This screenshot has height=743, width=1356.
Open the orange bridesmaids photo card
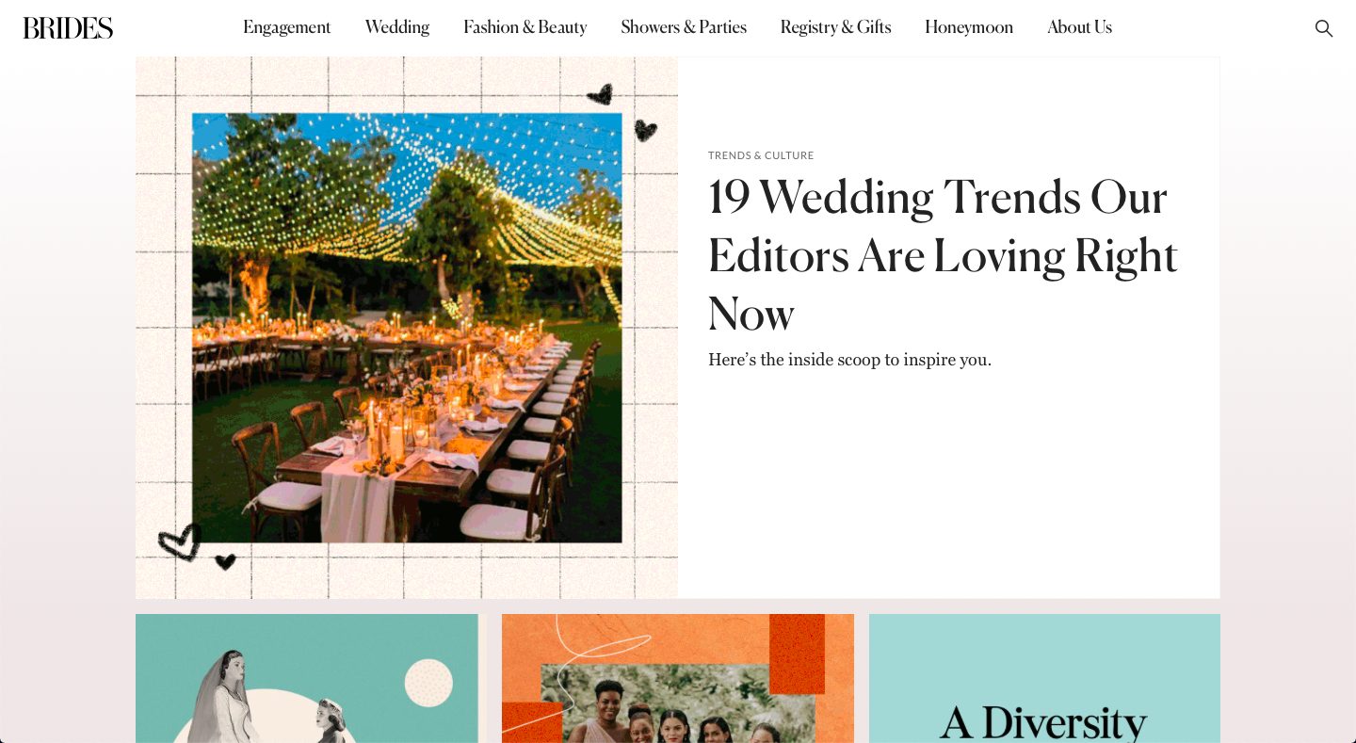coord(678,678)
